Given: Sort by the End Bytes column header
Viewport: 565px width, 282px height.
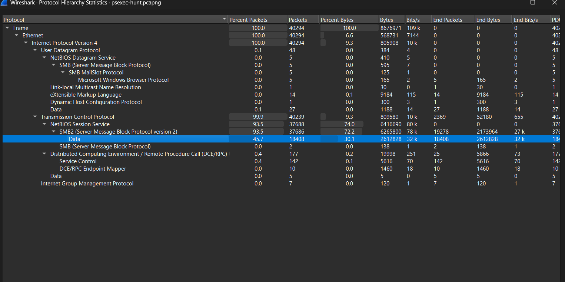Looking at the screenshot, I should [x=493, y=20].
